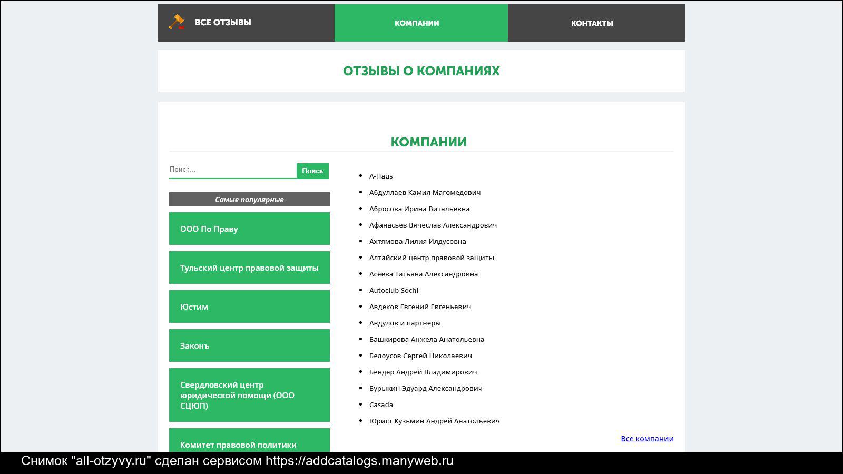Open Авдулов и партнеры link
Viewport: 843px width, 474px height.
point(405,323)
